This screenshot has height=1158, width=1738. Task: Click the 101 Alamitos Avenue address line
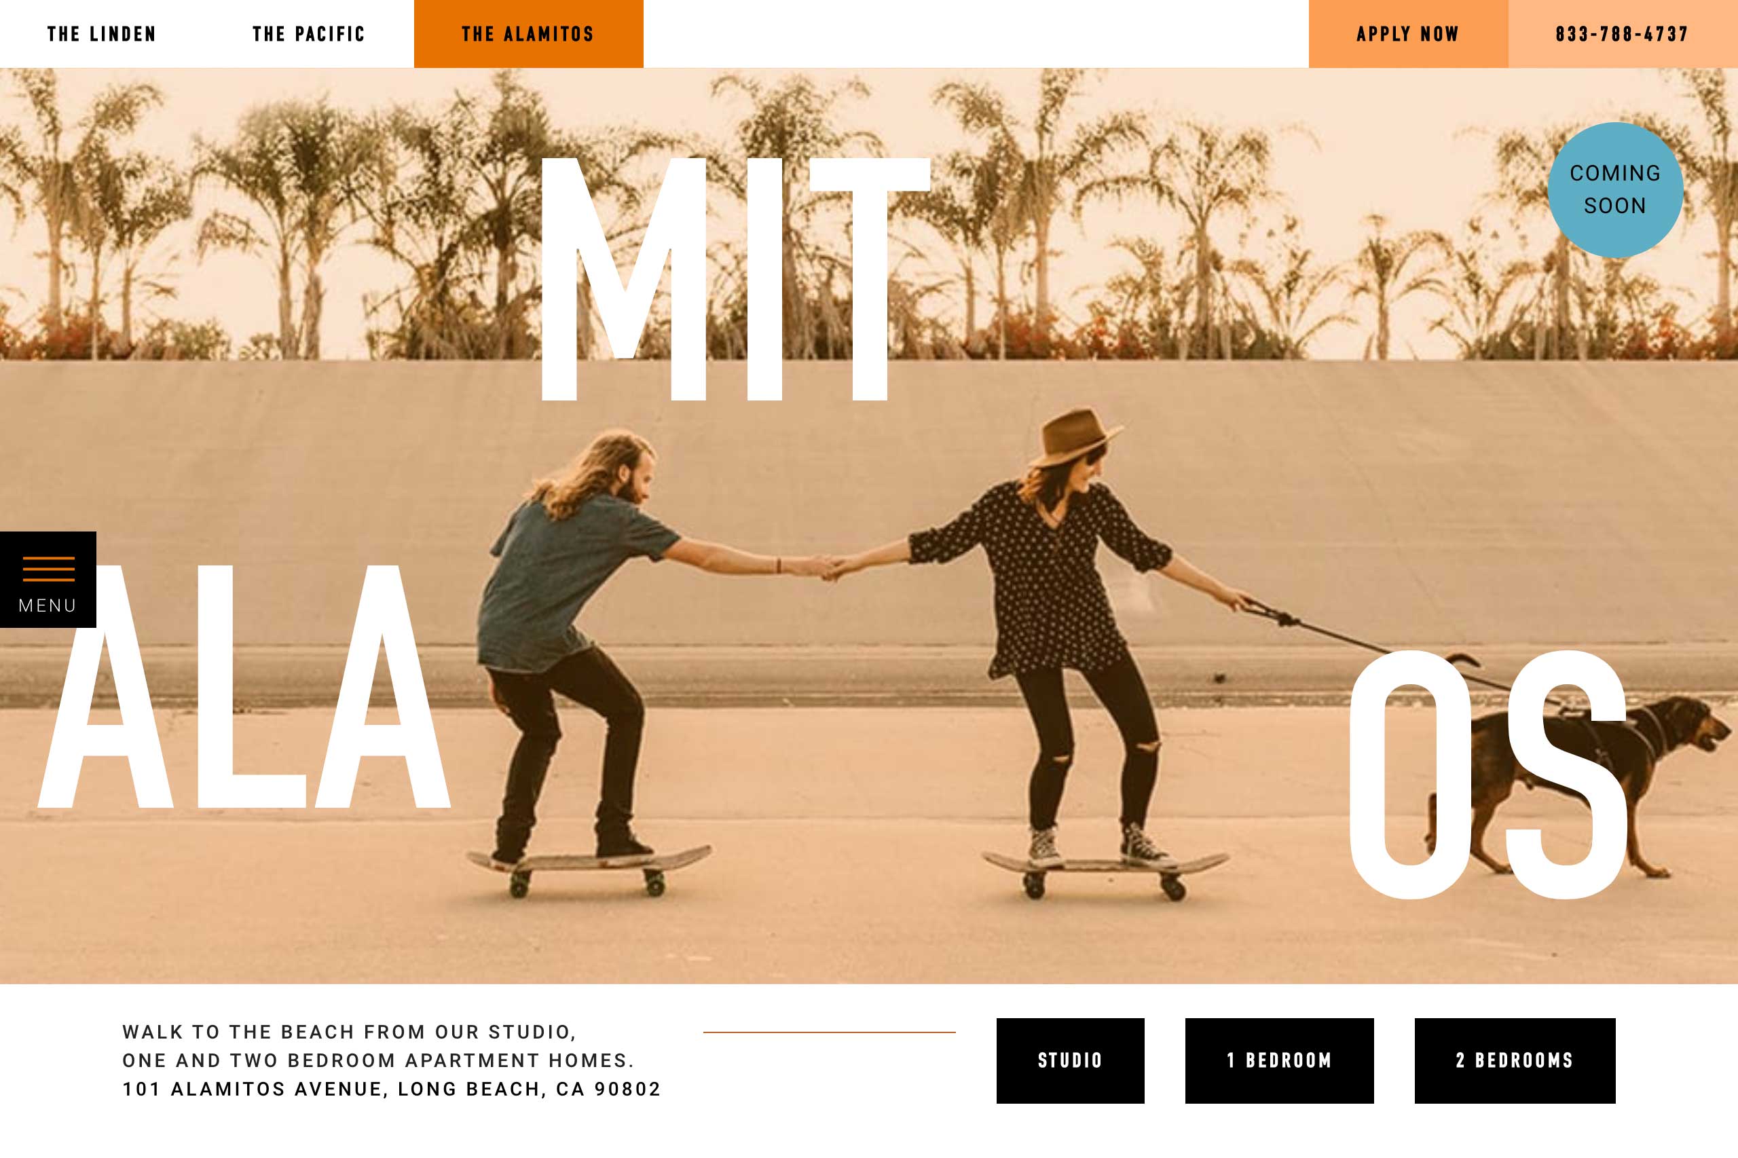tap(392, 1089)
